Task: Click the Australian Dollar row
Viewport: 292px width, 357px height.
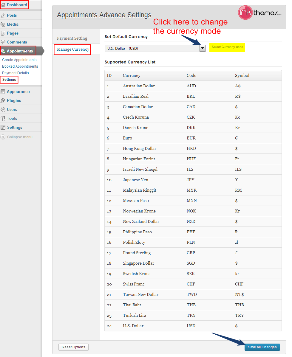Action: pos(193,86)
